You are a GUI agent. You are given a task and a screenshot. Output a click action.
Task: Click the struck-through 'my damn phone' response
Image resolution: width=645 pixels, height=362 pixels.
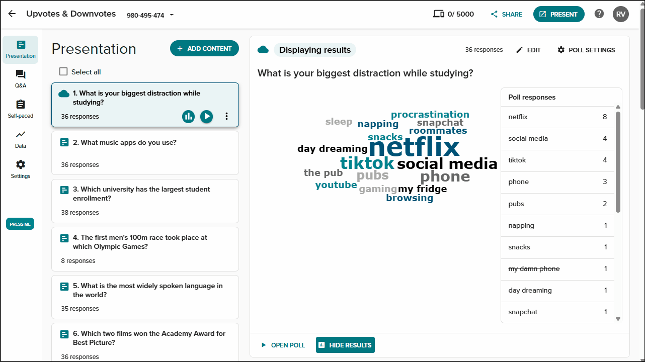[x=534, y=268]
